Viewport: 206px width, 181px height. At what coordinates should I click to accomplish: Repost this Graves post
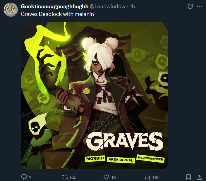pos(65,177)
